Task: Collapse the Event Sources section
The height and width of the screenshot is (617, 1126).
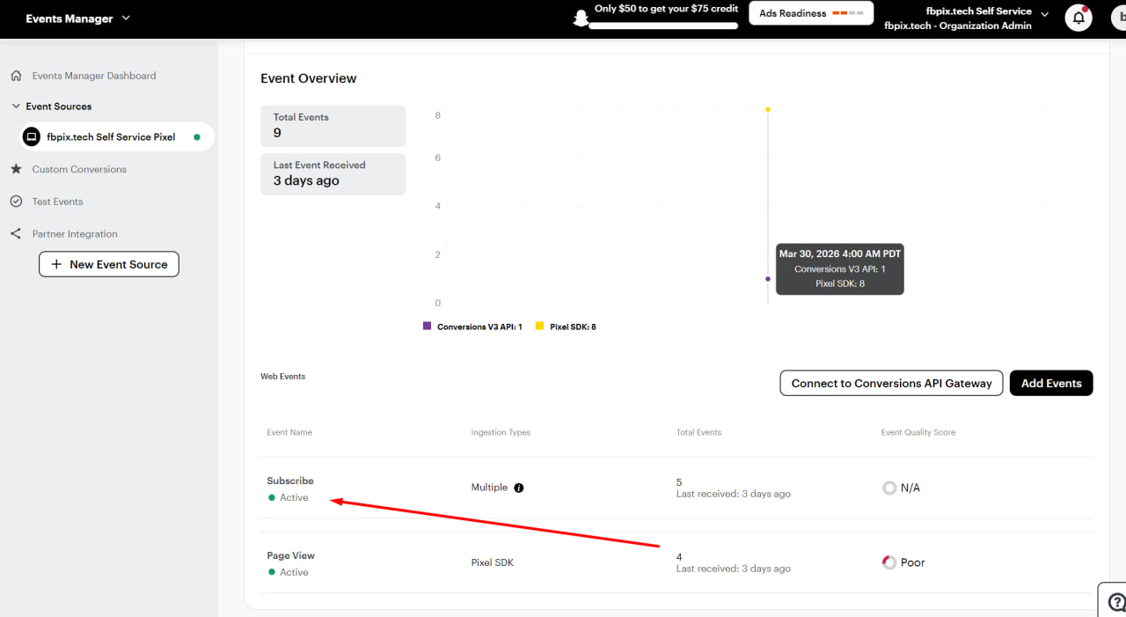Action: tap(16, 107)
